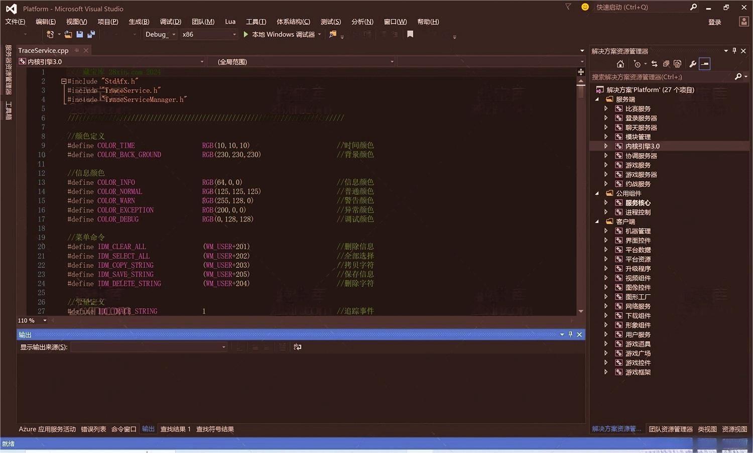The height and width of the screenshot is (453, 753).
Task: Click the 快速启动 quick launch field
Action: (x=642, y=7)
